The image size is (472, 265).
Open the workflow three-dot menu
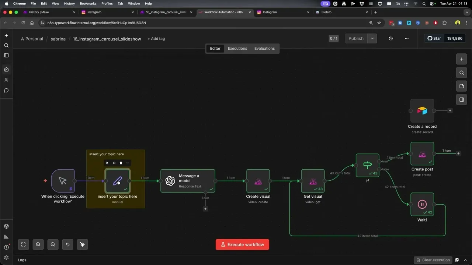(407, 38)
